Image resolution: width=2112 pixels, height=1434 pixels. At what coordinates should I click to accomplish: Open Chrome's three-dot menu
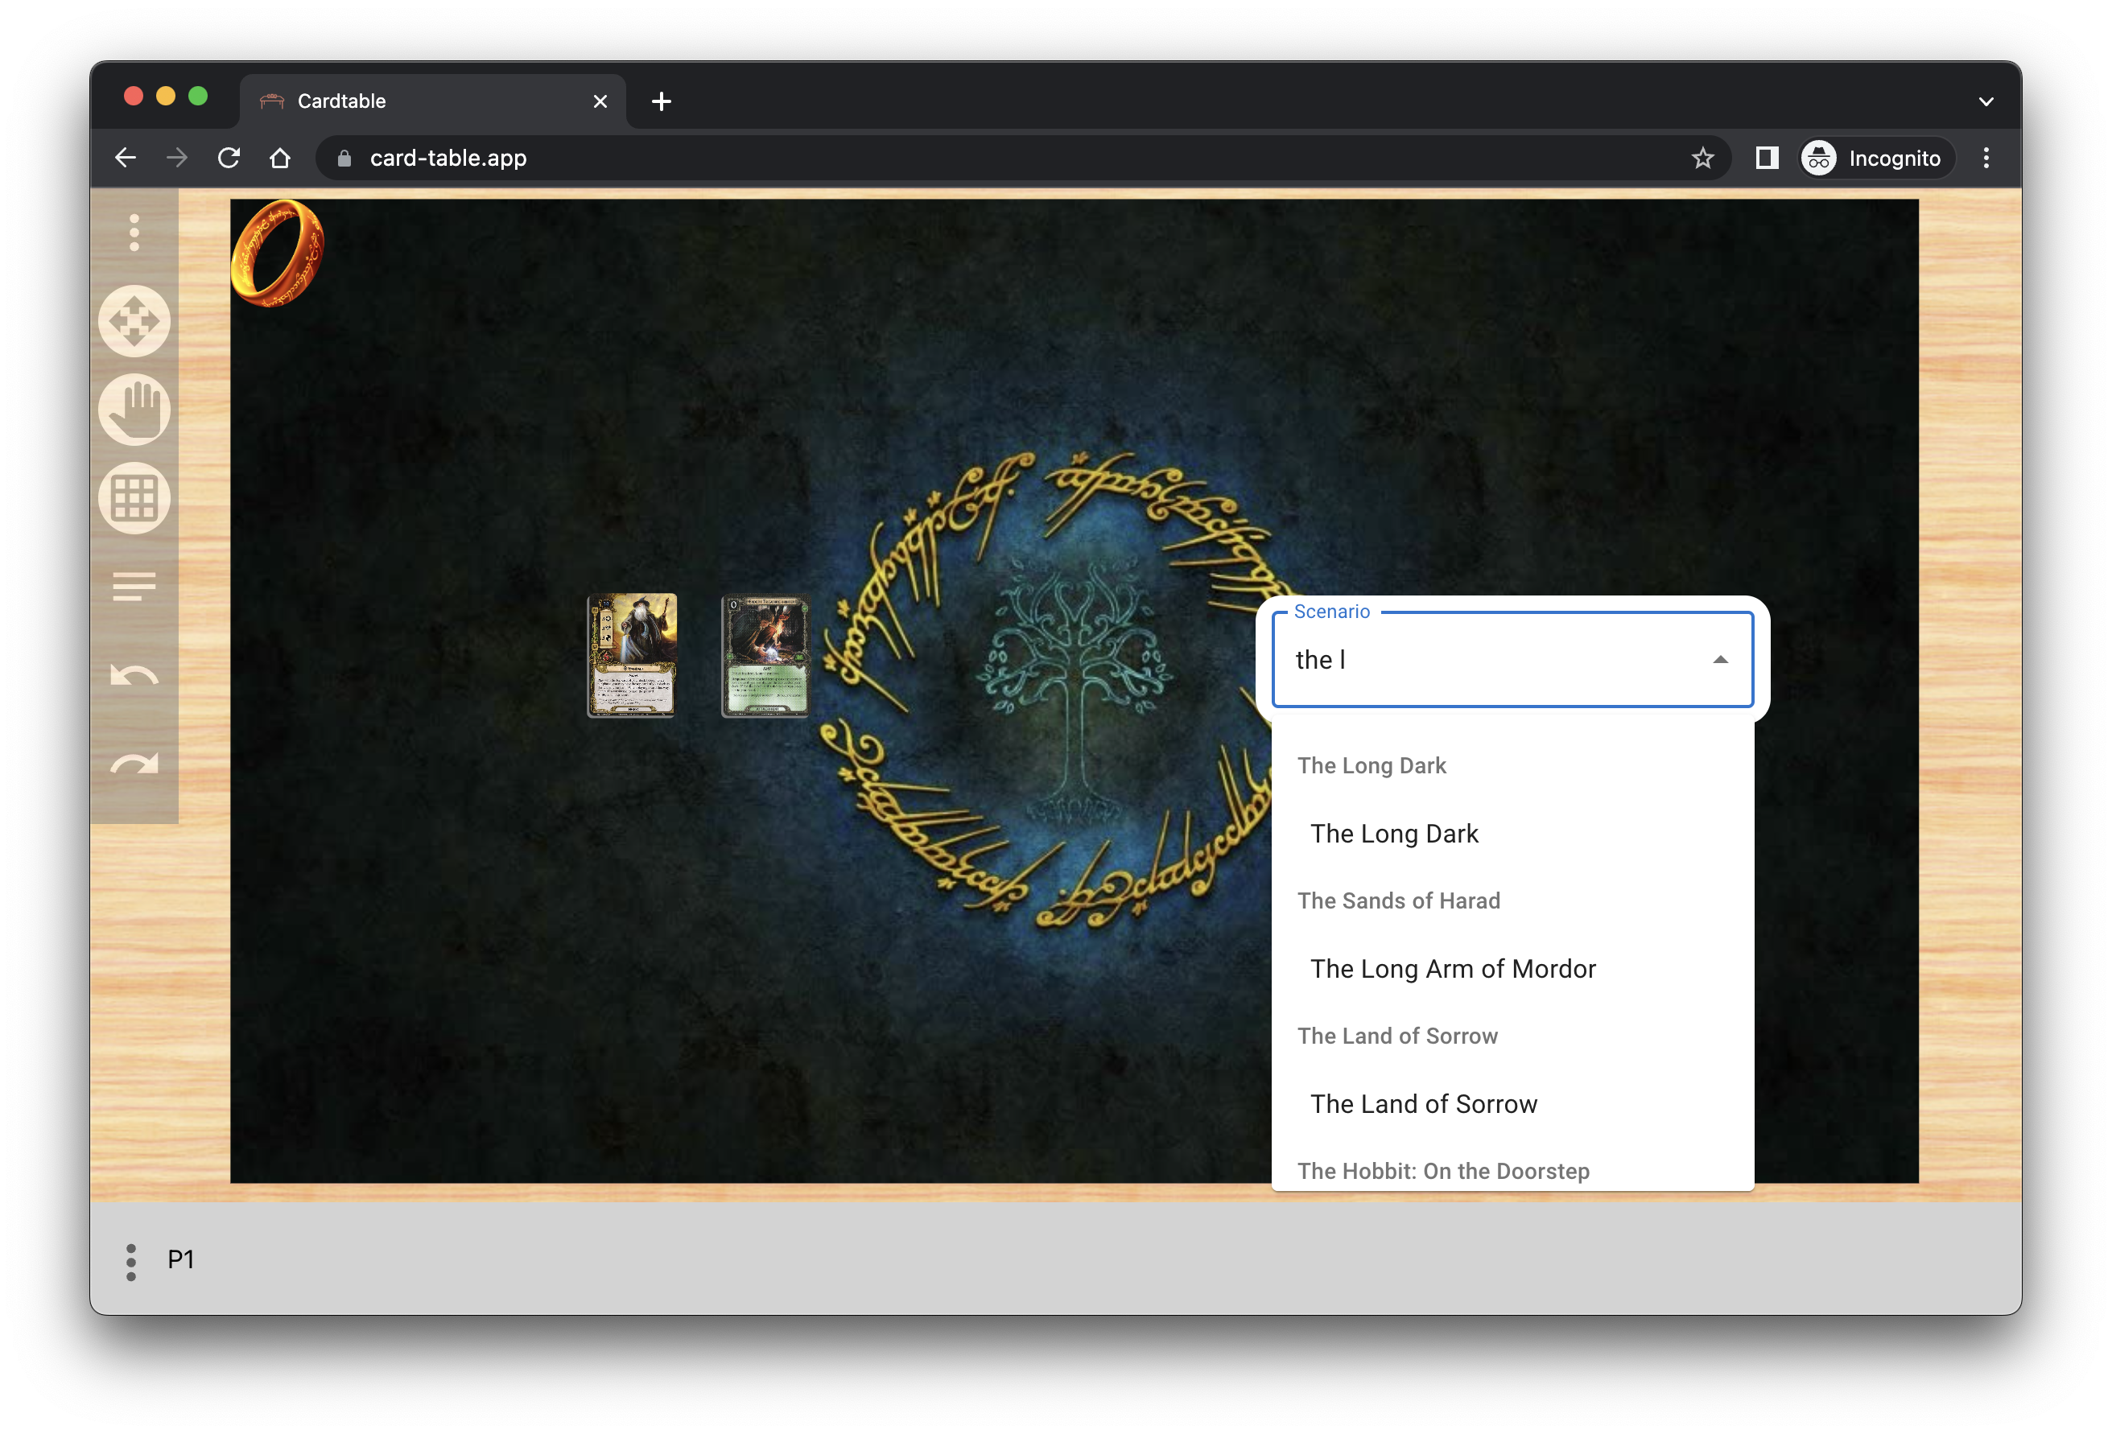(1986, 158)
